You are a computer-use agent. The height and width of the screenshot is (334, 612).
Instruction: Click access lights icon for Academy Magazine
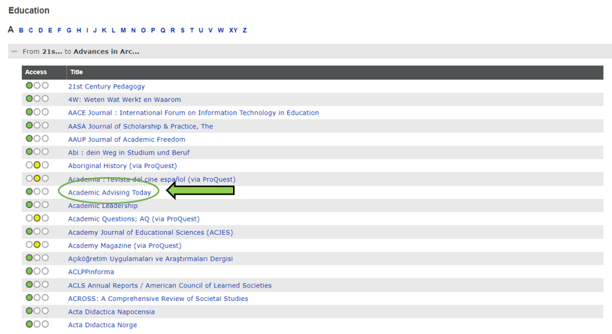pyautogui.click(x=37, y=245)
